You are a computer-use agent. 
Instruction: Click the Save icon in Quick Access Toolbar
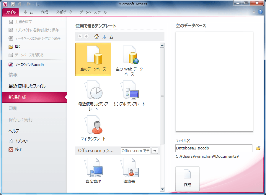coord(13,4)
